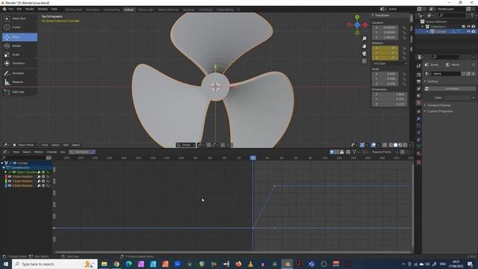Select the Transform tool
Image resolution: width=478 pixels, height=269 pixels.
20,63
